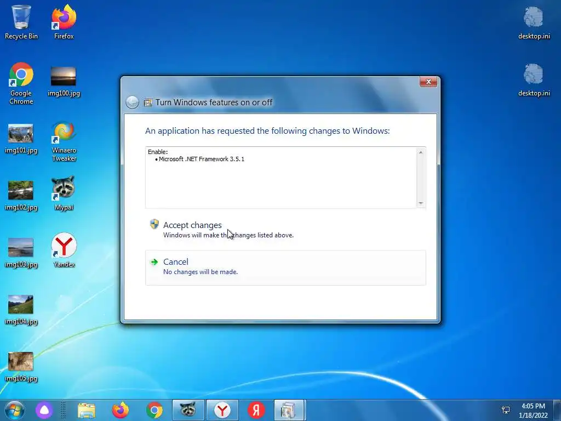This screenshot has height=421, width=561.
Task: Click the scroll up arrow in changes list
Action: (421, 152)
